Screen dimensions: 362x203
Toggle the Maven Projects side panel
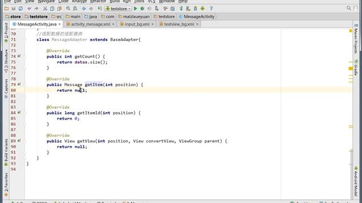click(356, 38)
